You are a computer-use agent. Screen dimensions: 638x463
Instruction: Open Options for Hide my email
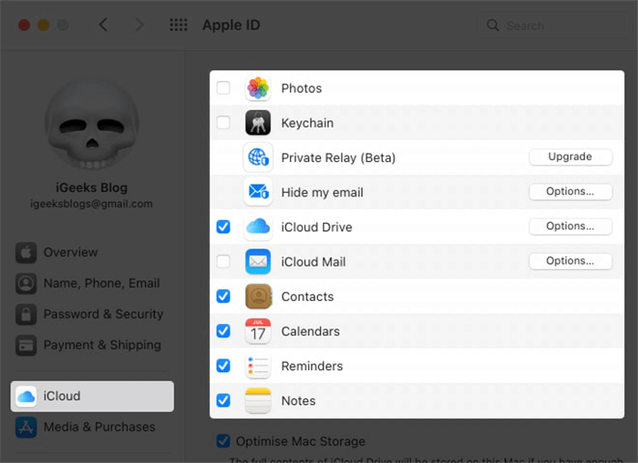(571, 191)
